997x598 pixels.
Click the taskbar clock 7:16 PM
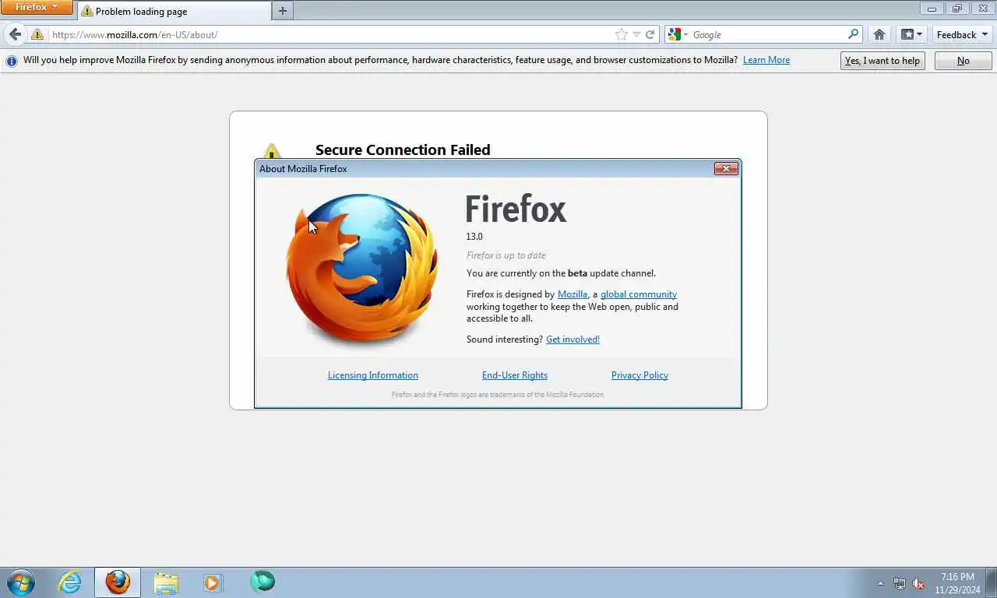957,583
